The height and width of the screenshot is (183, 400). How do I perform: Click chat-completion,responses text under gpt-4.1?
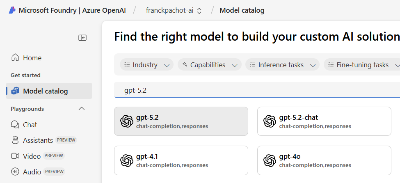click(172, 165)
